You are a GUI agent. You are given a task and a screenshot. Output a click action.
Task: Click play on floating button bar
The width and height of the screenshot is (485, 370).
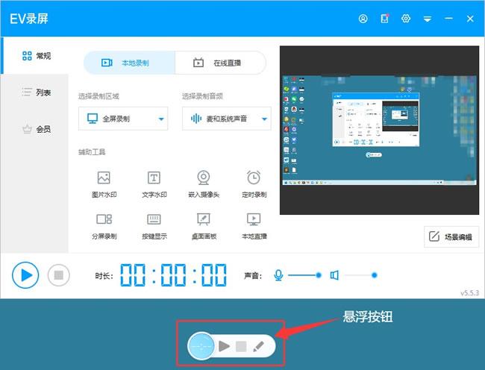(x=224, y=346)
